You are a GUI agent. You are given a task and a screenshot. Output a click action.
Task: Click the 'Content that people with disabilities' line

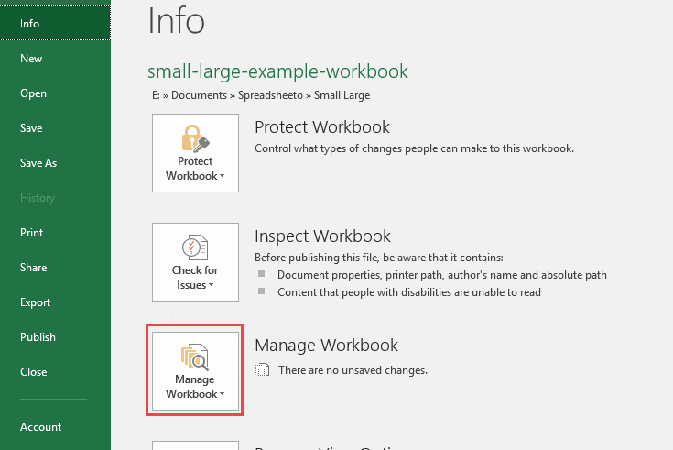(x=409, y=292)
